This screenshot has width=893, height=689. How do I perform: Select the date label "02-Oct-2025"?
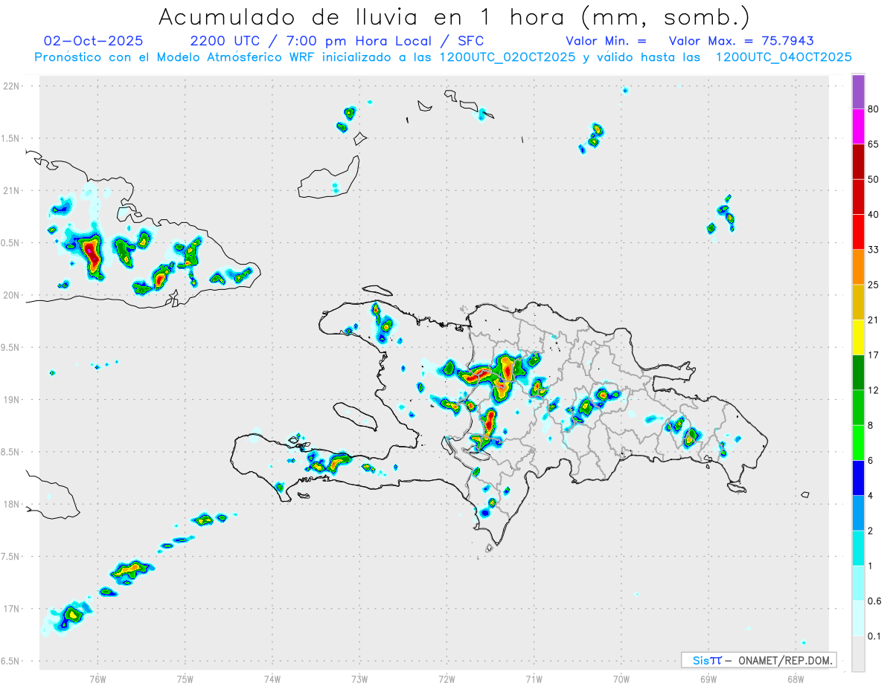click(94, 41)
